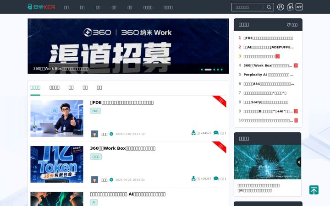This screenshot has width=330, height=206.
Task: Click the verified badge beside the 2026-07-07 date
Action: tap(111, 134)
